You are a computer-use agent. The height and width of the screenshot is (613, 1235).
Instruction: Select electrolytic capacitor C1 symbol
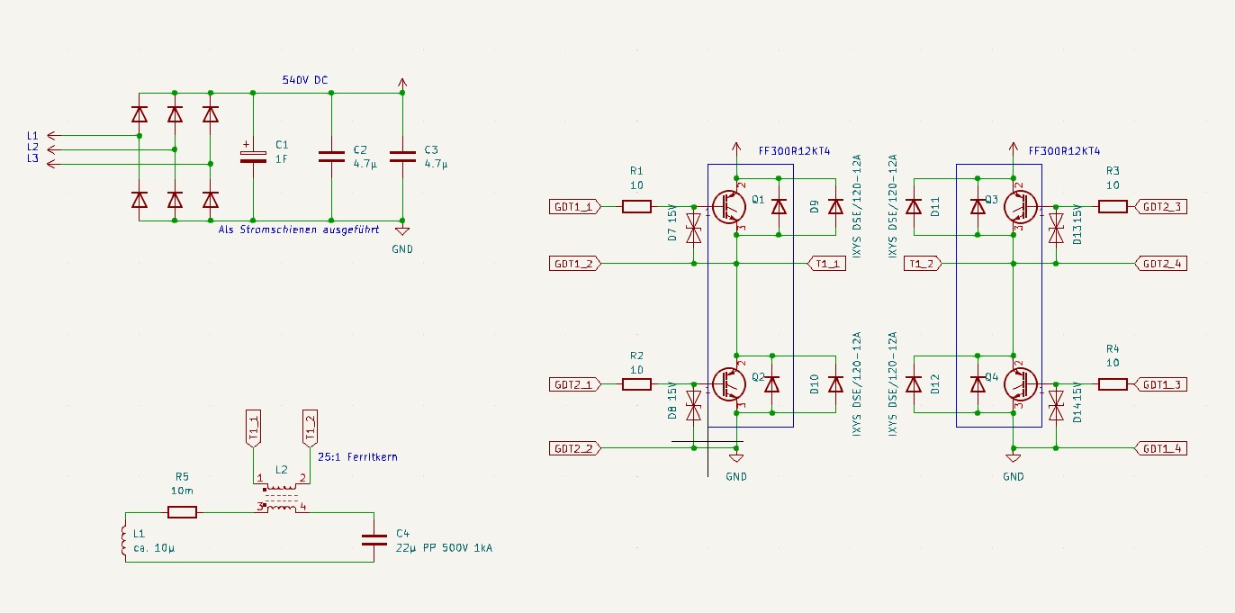coord(253,156)
